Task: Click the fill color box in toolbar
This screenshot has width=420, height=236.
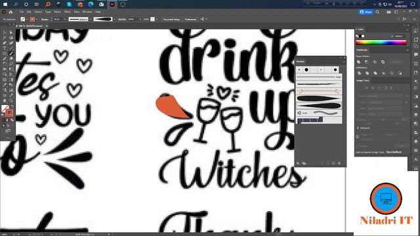Action: click(x=5, y=108)
